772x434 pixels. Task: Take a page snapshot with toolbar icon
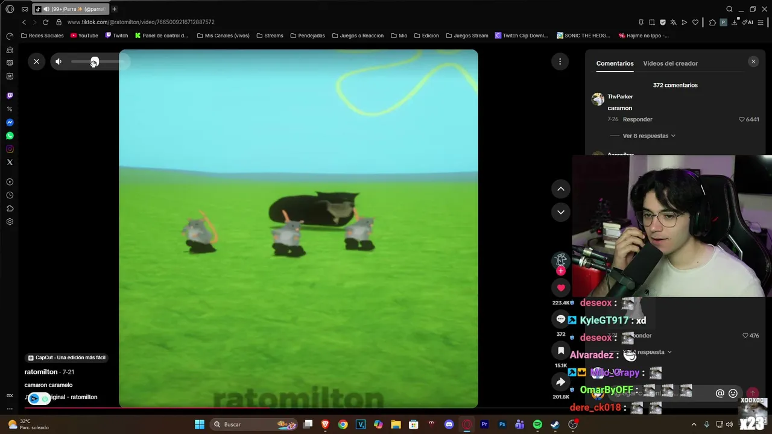tap(652, 22)
